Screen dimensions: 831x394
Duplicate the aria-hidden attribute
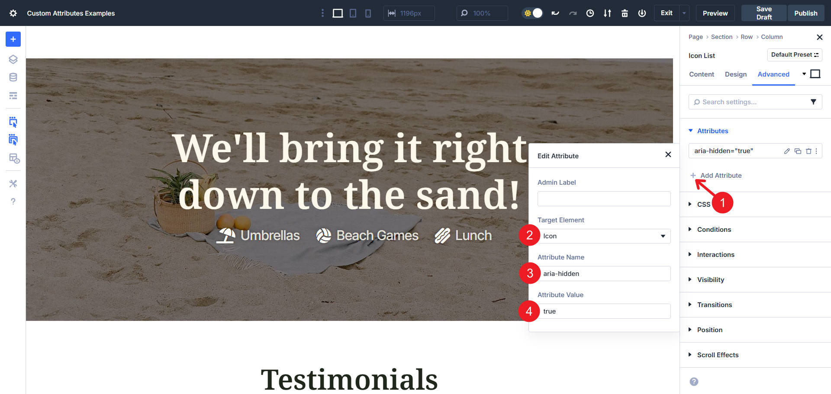click(798, 151)
